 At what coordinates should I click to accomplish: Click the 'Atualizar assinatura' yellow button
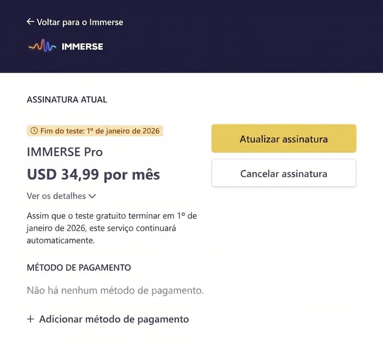pos(284,139)
